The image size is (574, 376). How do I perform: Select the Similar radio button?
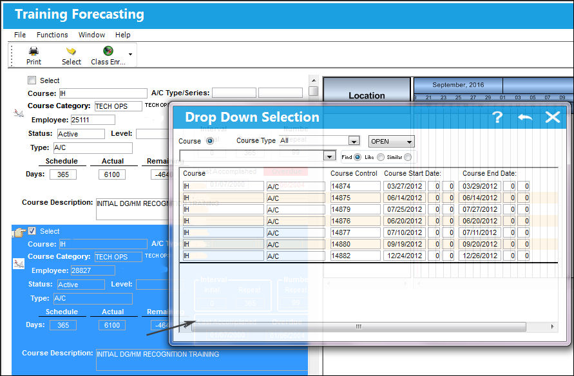pos(408,157)
